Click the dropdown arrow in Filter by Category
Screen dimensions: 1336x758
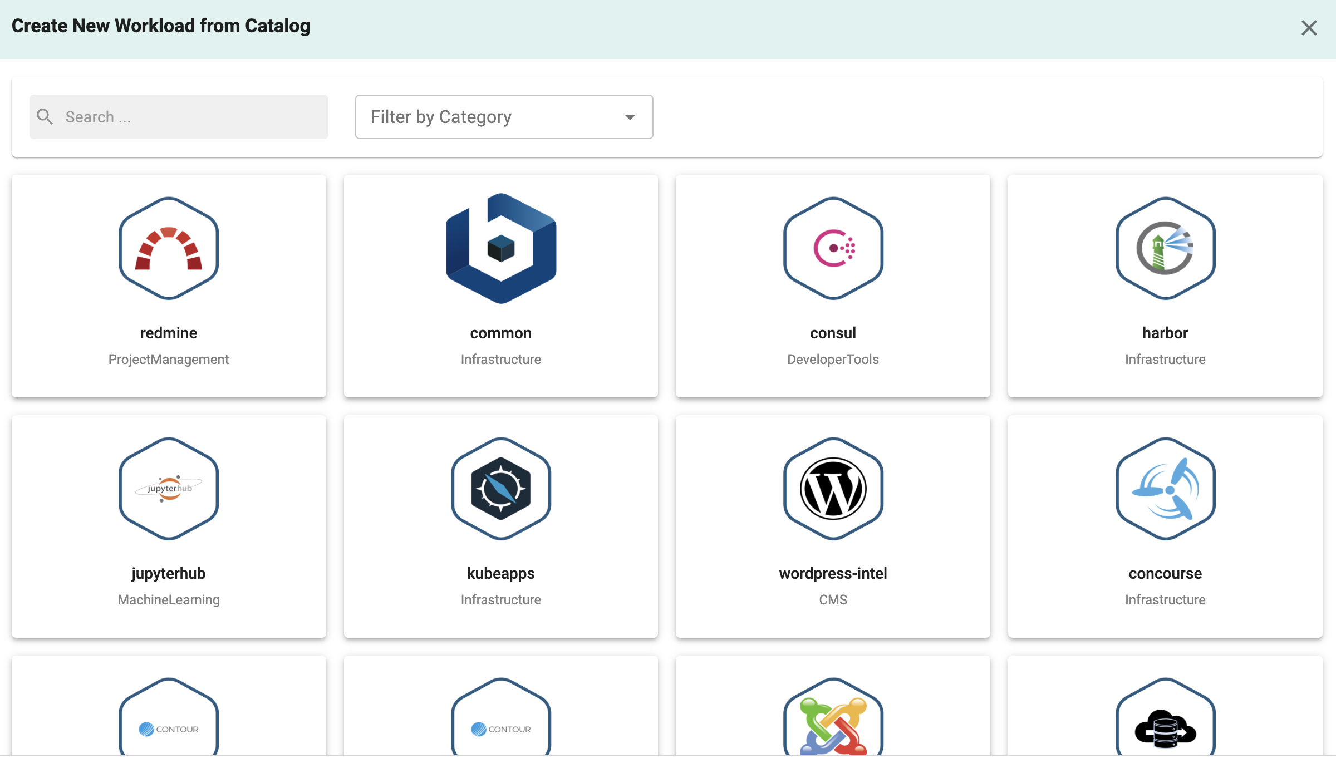[630, 117]
